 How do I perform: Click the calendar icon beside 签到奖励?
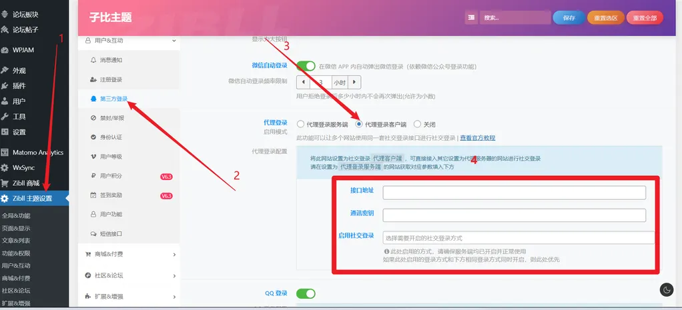(93, 195)
